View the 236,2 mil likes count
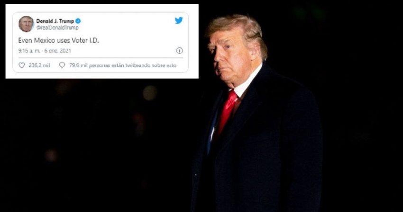This screenshot has width=403, height=212. 39,65
